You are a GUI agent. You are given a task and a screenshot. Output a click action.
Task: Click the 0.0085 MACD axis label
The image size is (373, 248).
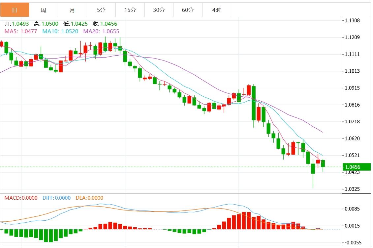[x=352, y=209]
